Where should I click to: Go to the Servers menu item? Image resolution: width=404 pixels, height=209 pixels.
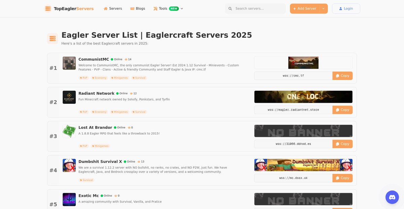pos(113,8)
